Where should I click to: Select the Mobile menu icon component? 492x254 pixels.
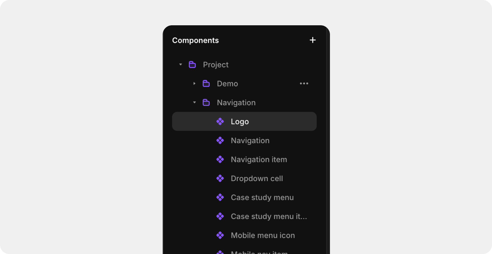pyautogui.click(x=263, y=235)
